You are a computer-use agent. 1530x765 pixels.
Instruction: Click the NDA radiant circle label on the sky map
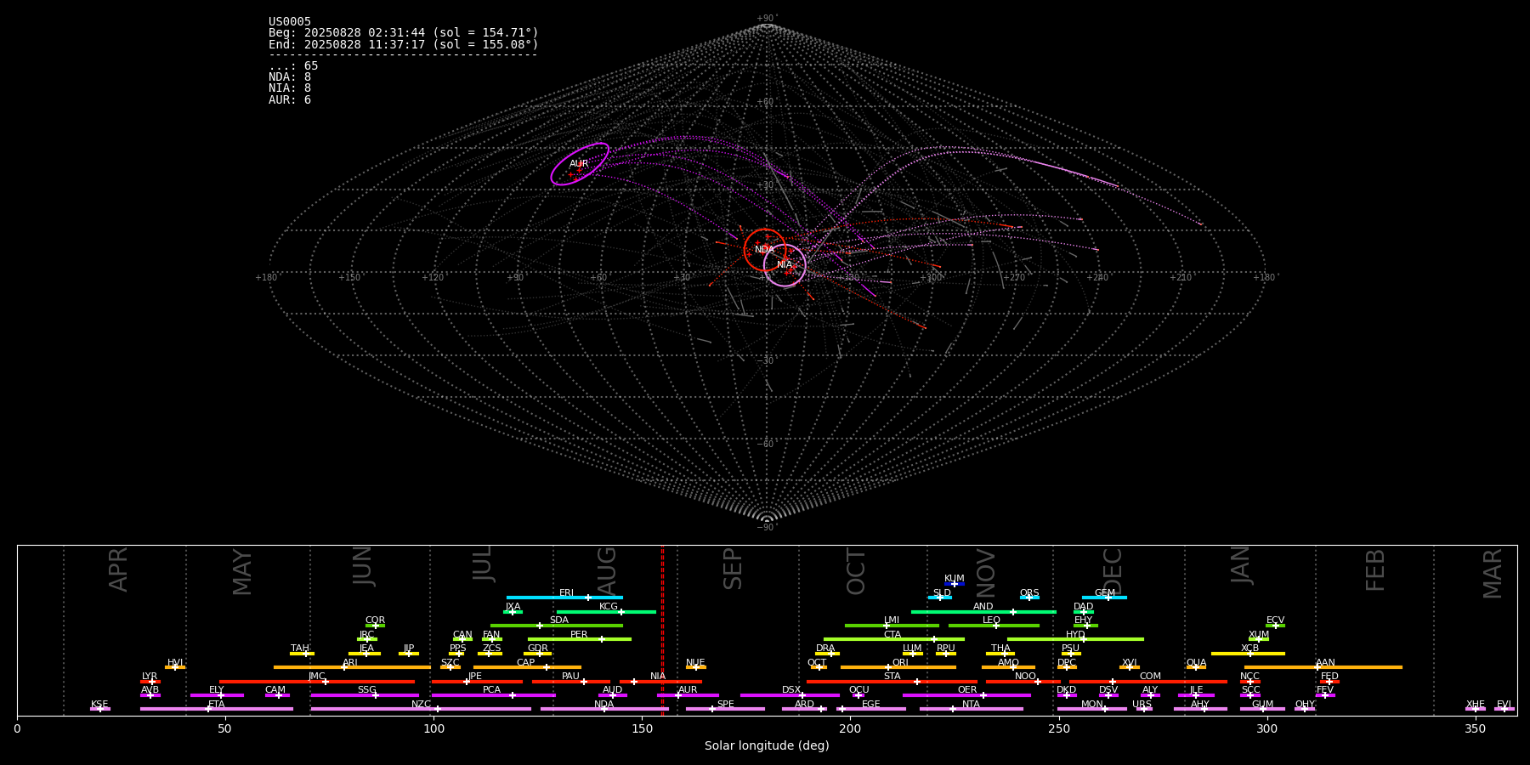[x=764, y=250]
